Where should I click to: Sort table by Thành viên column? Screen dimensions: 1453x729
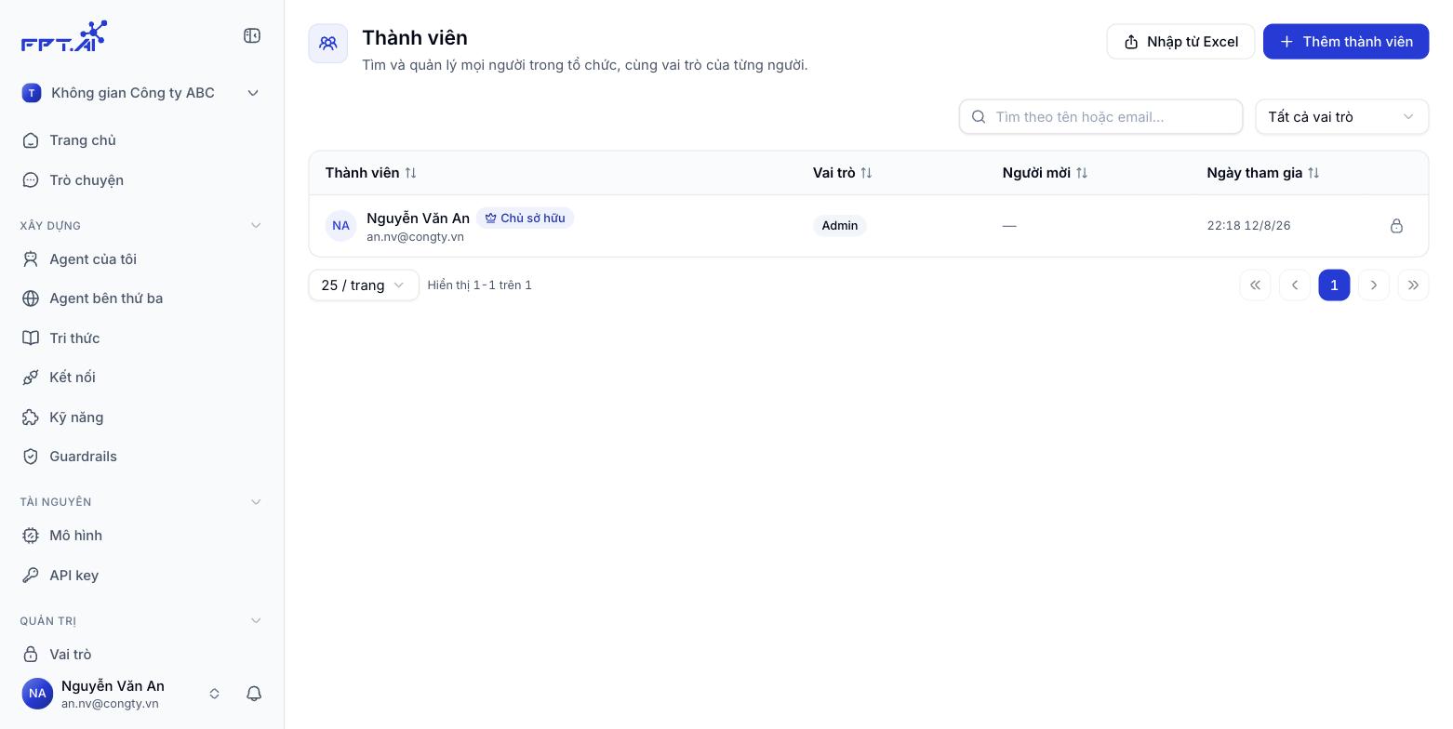[371, 173]
